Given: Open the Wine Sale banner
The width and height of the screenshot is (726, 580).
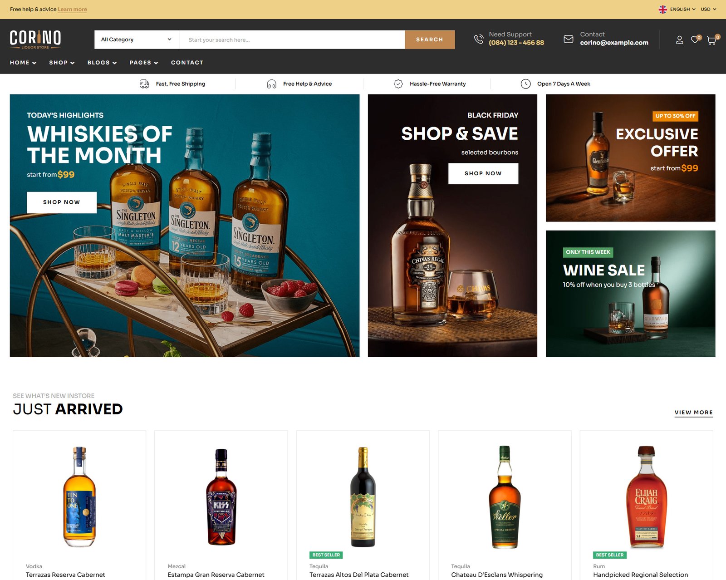Looking at the screenshot, I should point(630,294).
